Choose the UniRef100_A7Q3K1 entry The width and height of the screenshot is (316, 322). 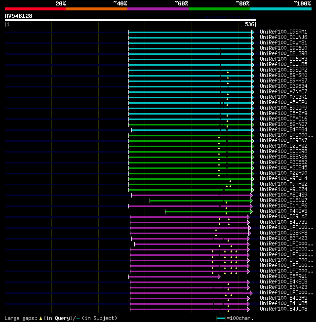[283, 97]
